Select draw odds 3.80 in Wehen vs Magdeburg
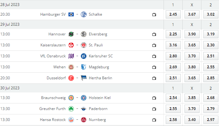The image size is (219, 126). 192,67
